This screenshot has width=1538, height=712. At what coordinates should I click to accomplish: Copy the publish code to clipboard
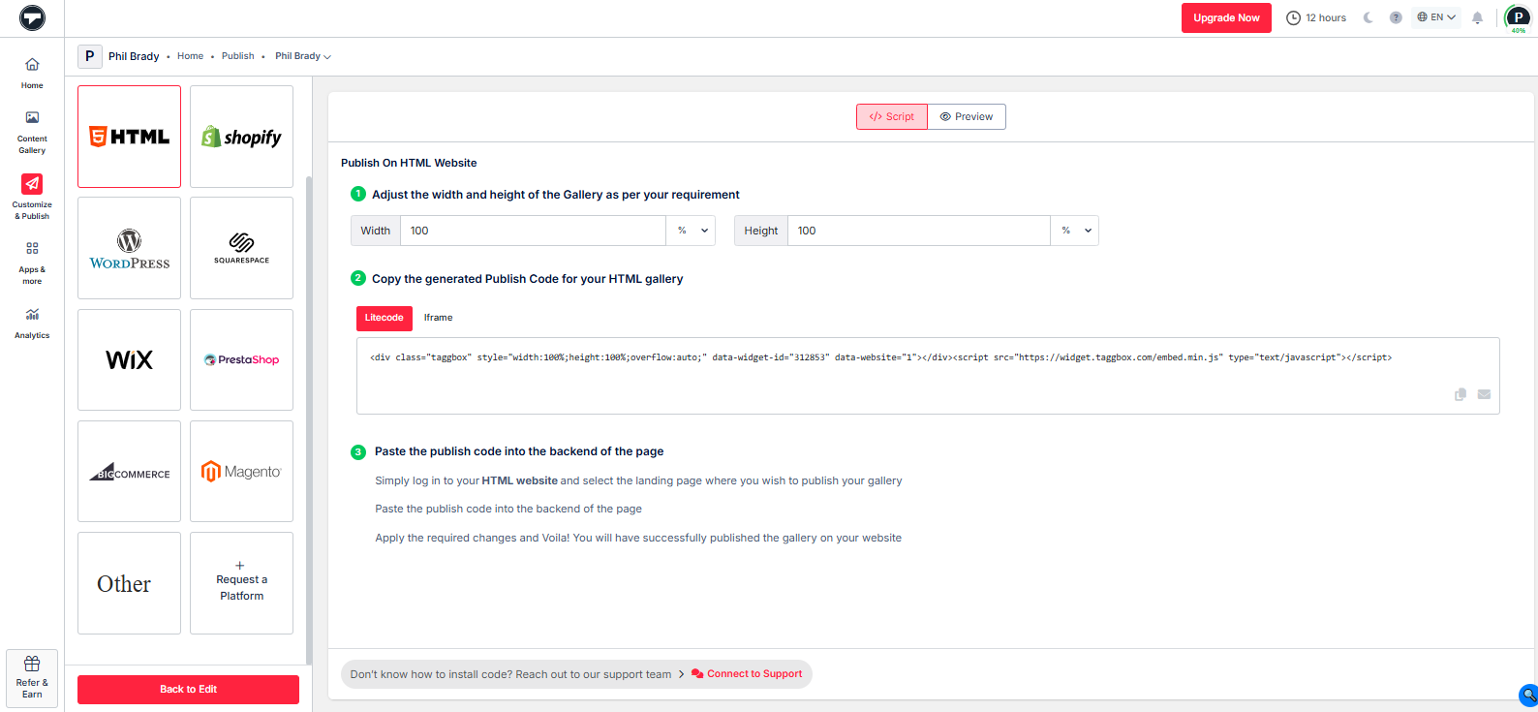tap(1461, 394)
